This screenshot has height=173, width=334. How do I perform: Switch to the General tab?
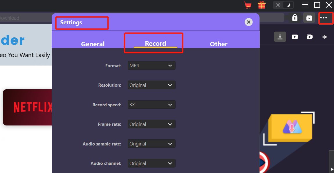(93, 44)
